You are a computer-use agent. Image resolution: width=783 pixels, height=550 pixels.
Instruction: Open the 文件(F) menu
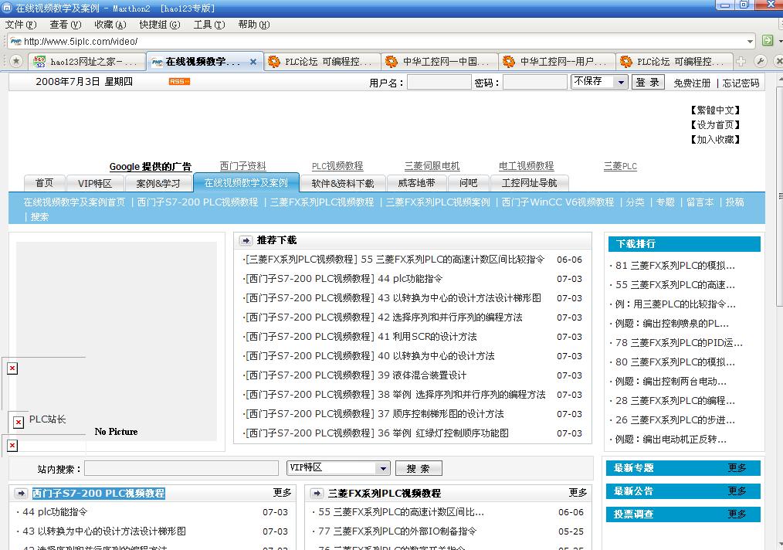pos(21,25)
